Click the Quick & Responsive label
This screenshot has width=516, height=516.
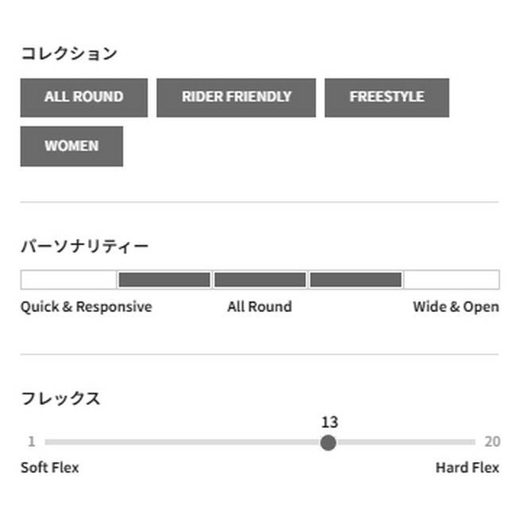click(86, 306)
